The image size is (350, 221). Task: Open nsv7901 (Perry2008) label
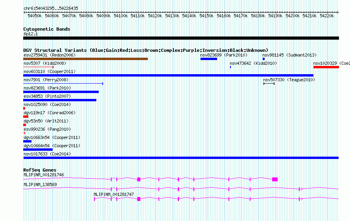point(46,80)
